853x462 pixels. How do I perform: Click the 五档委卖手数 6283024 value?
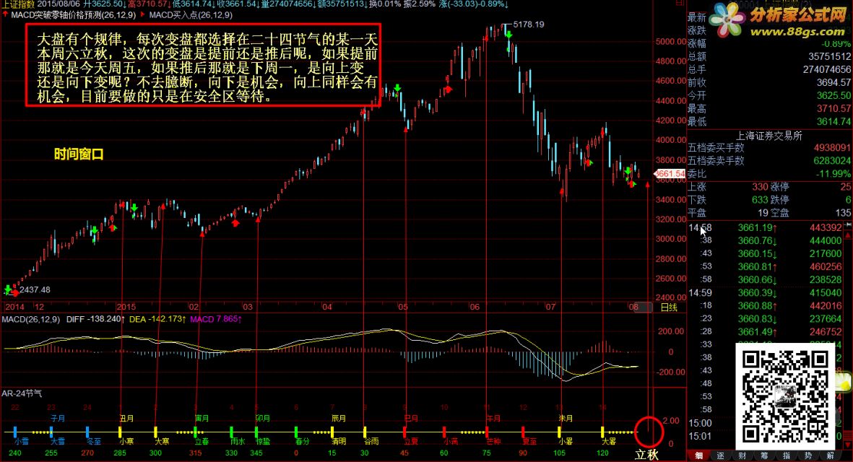(832, 160)
